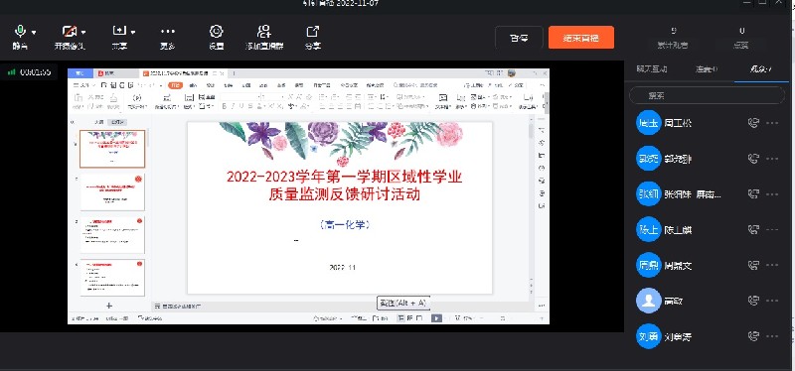Add a new slide with the plus button
This screenshot has height=371, width=795.
coord(108,306)
